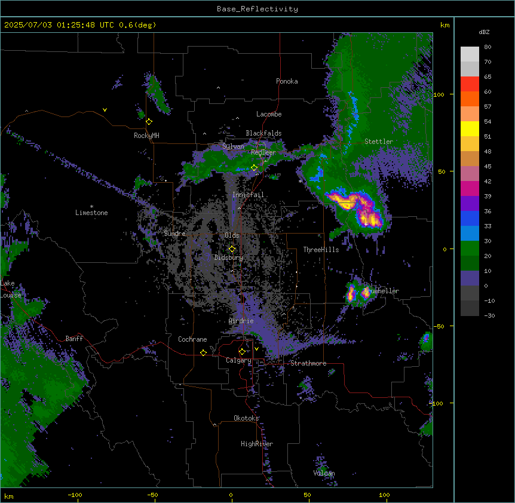The width and height of the screenshot is (515, 503).
Task: Select the Cochrane label
Action: tap(192, 339)
